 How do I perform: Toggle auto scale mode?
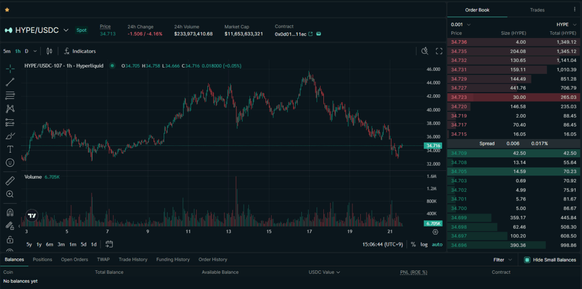click(x=437, y=245)
